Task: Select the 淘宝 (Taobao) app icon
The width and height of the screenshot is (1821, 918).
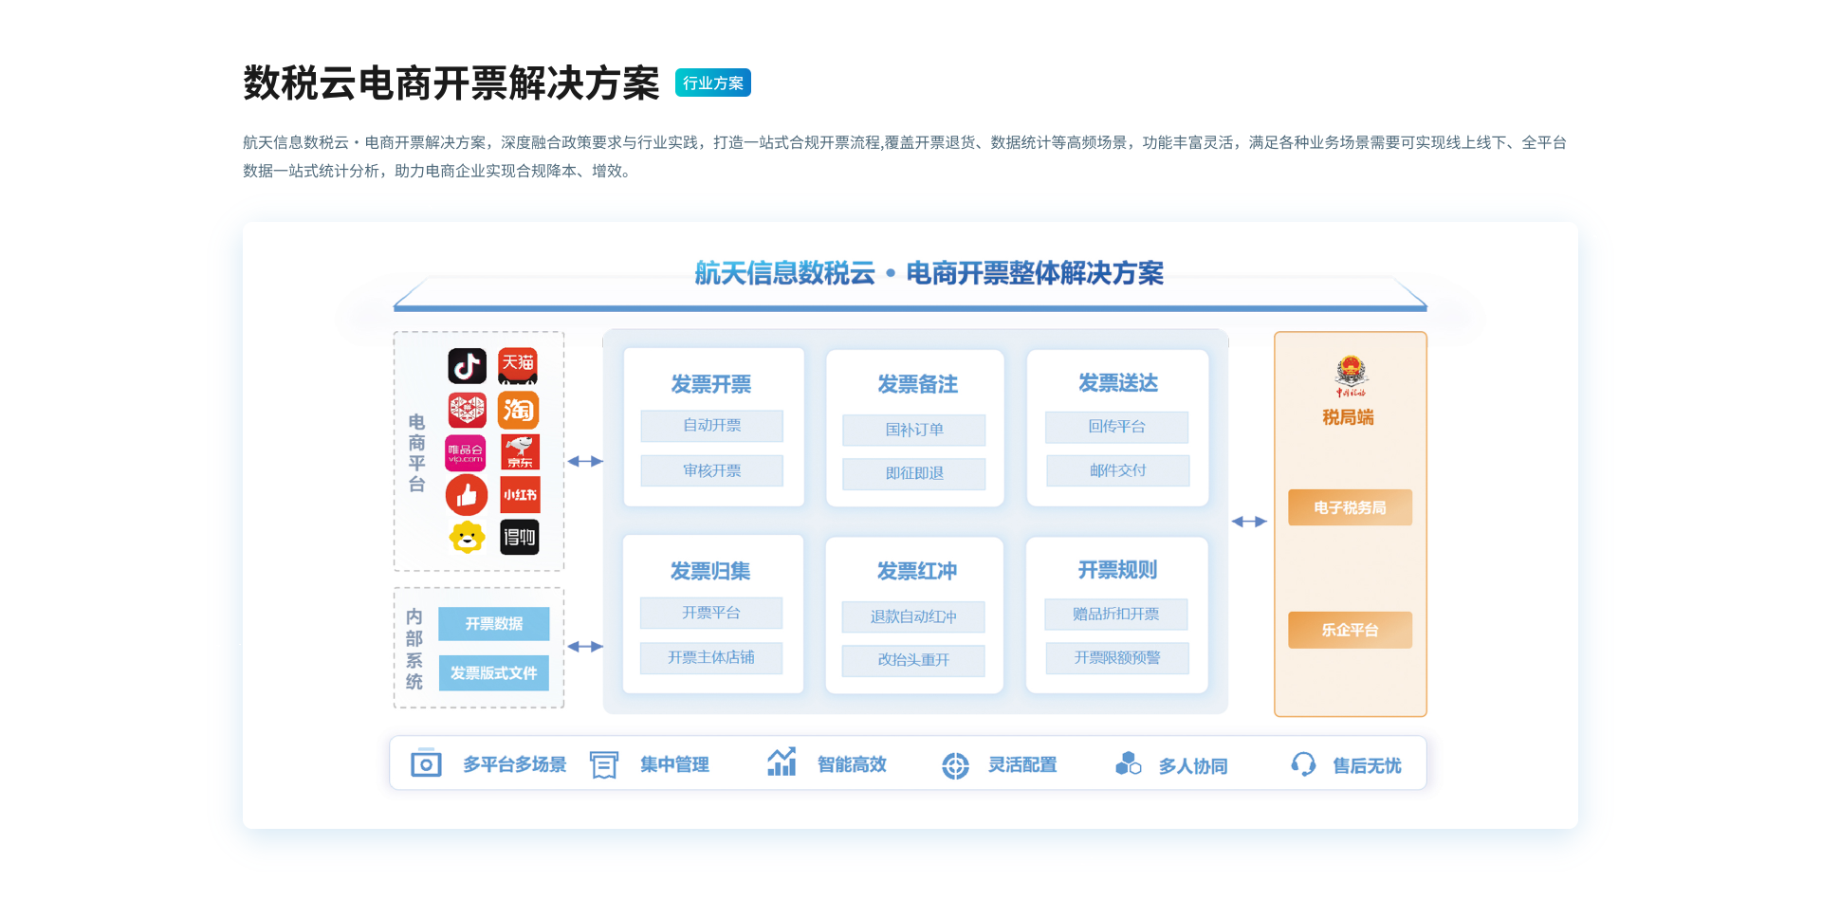Action: tap(520, 411)
